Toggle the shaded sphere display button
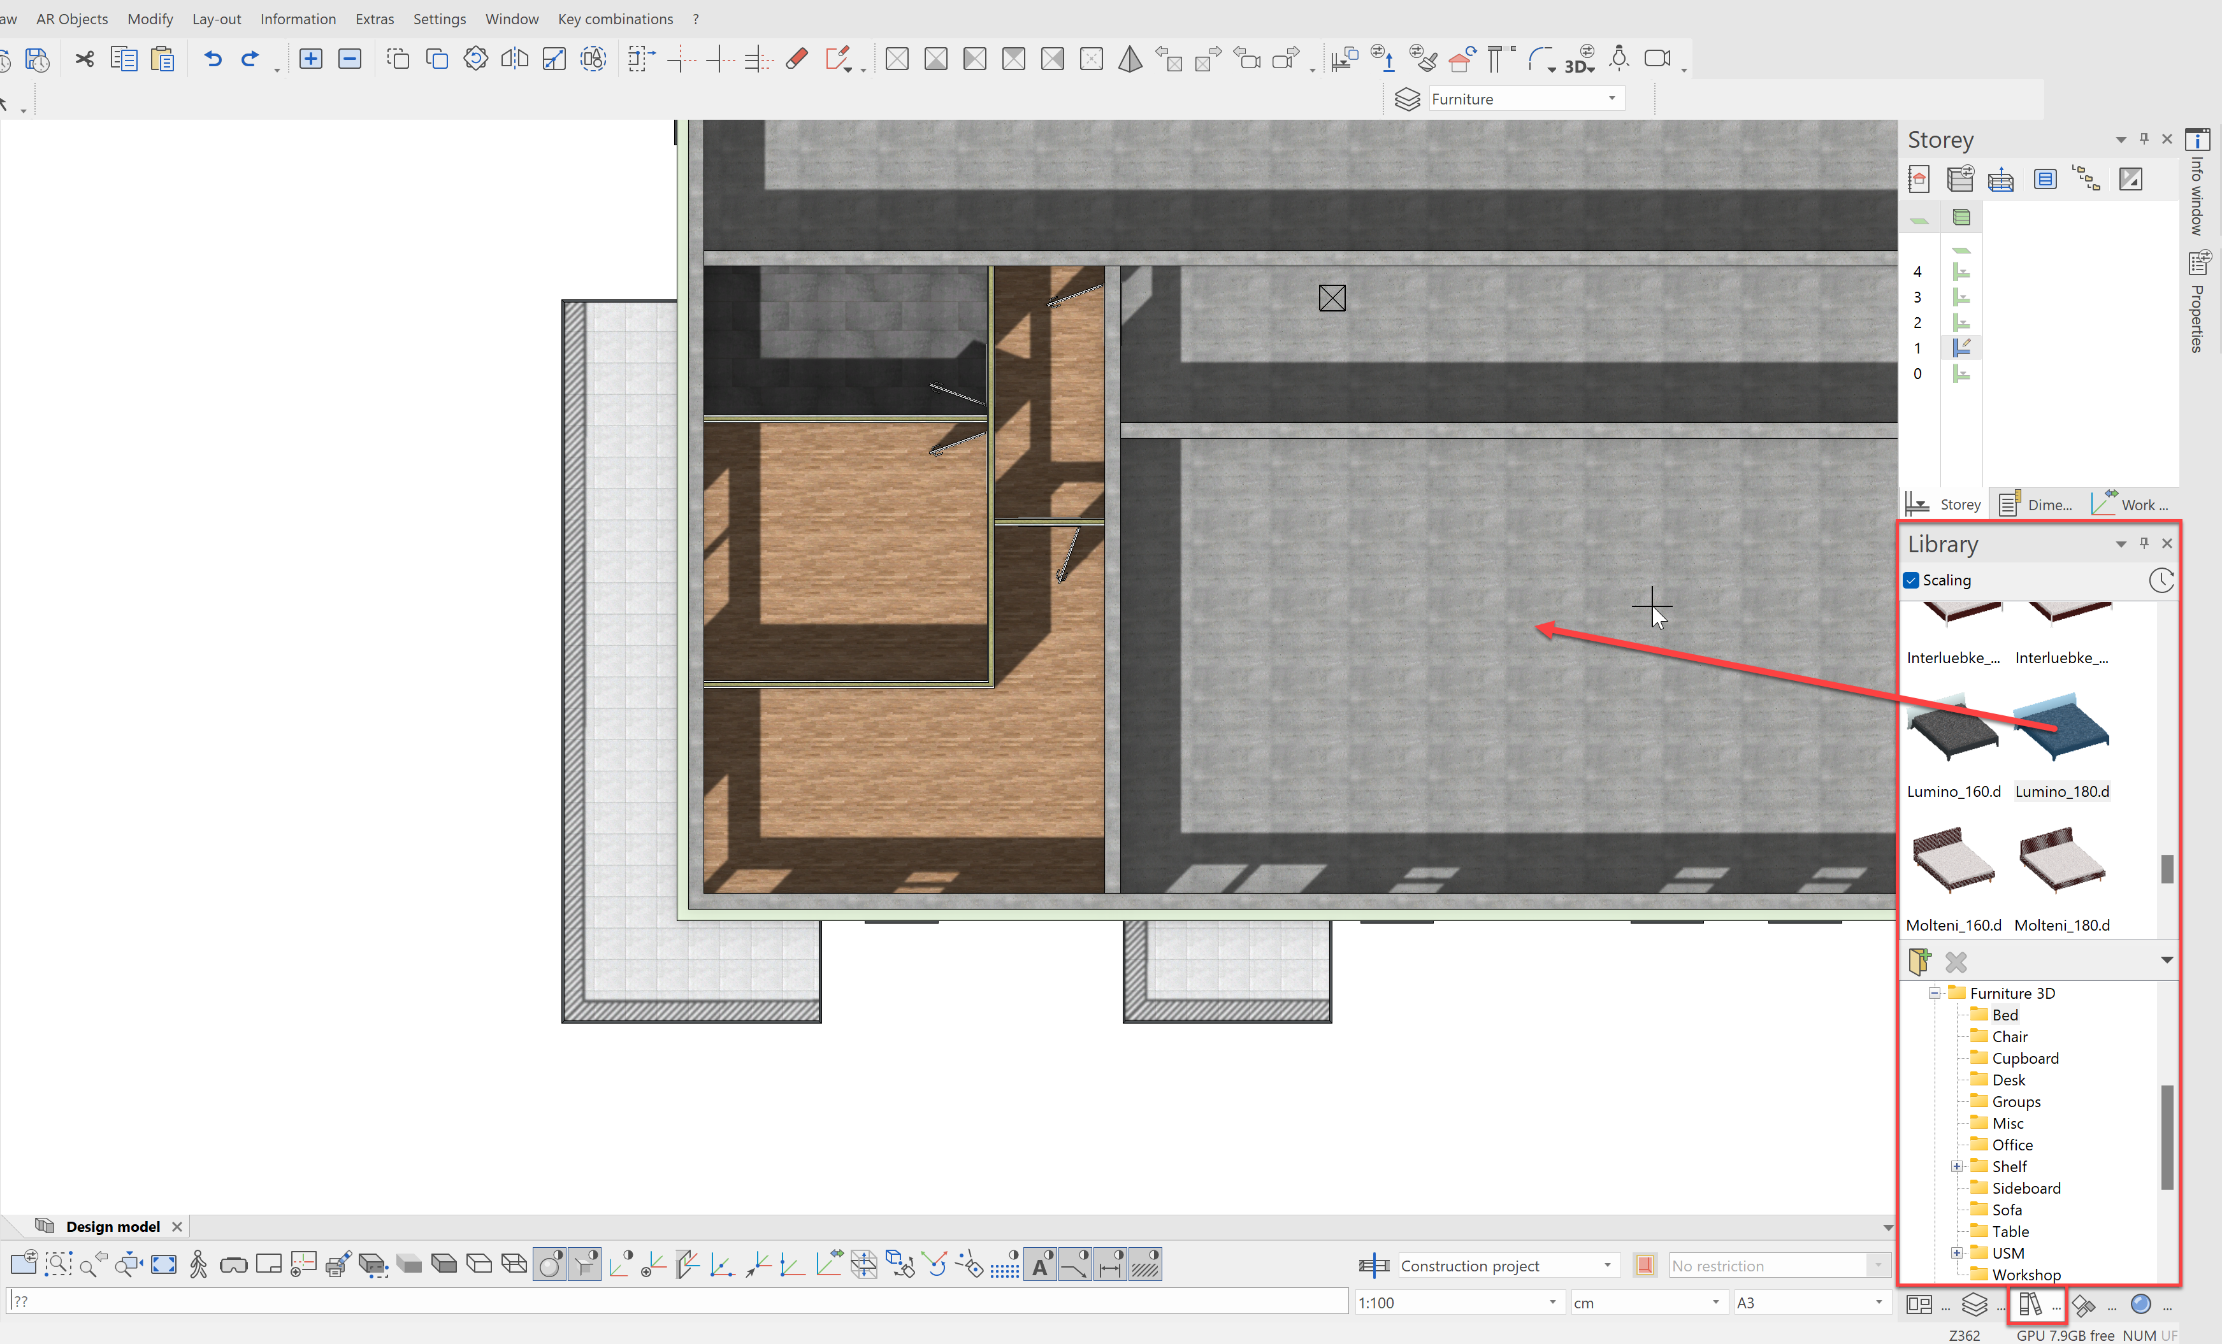This screenshot has height=1344, width=2222. click(550, 1266)
